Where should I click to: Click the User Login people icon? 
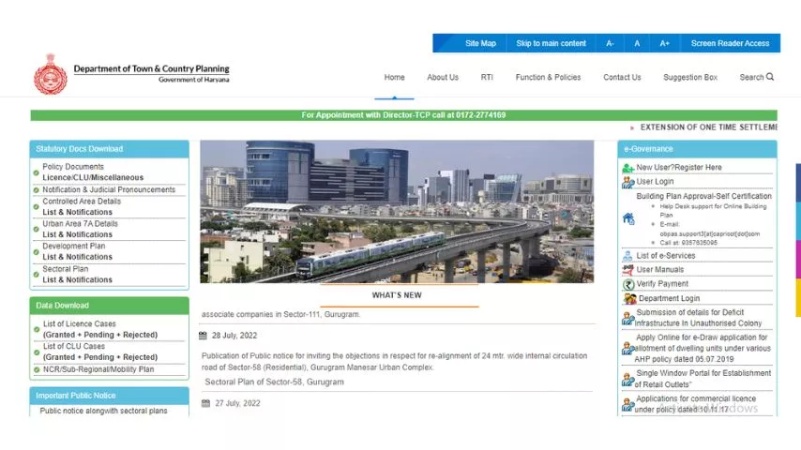(628, 182)
